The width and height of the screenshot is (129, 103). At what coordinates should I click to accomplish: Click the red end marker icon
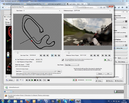76,80
